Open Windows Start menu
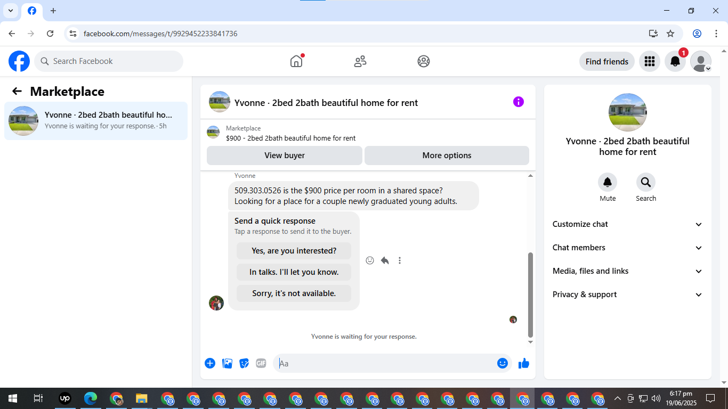Viewport: 728px width, 409px height. coord(13,398)
